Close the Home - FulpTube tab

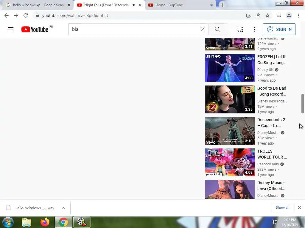(x=211, y=5)
